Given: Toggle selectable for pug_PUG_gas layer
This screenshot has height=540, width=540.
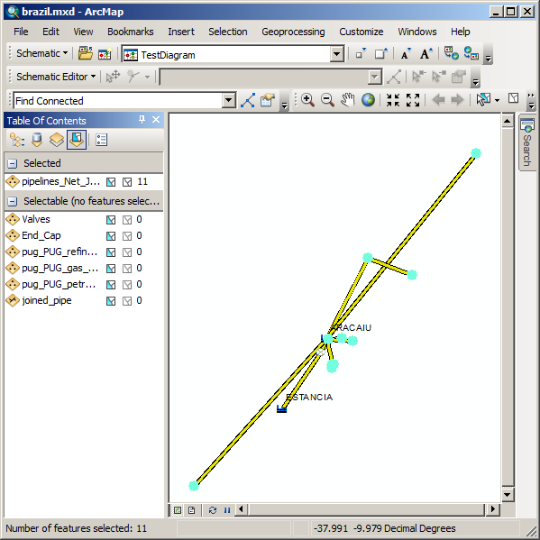Looking at the screenshot, I should pos(111,269).
